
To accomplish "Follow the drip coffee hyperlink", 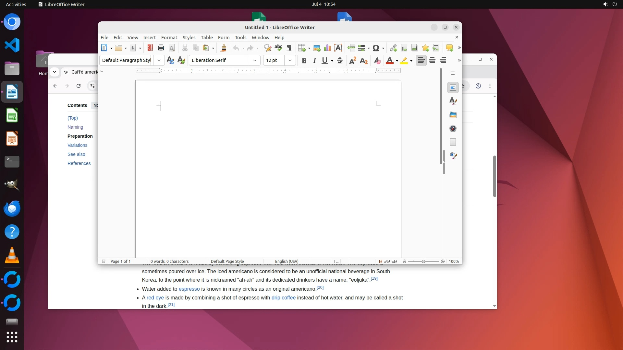I will [283, 297].
